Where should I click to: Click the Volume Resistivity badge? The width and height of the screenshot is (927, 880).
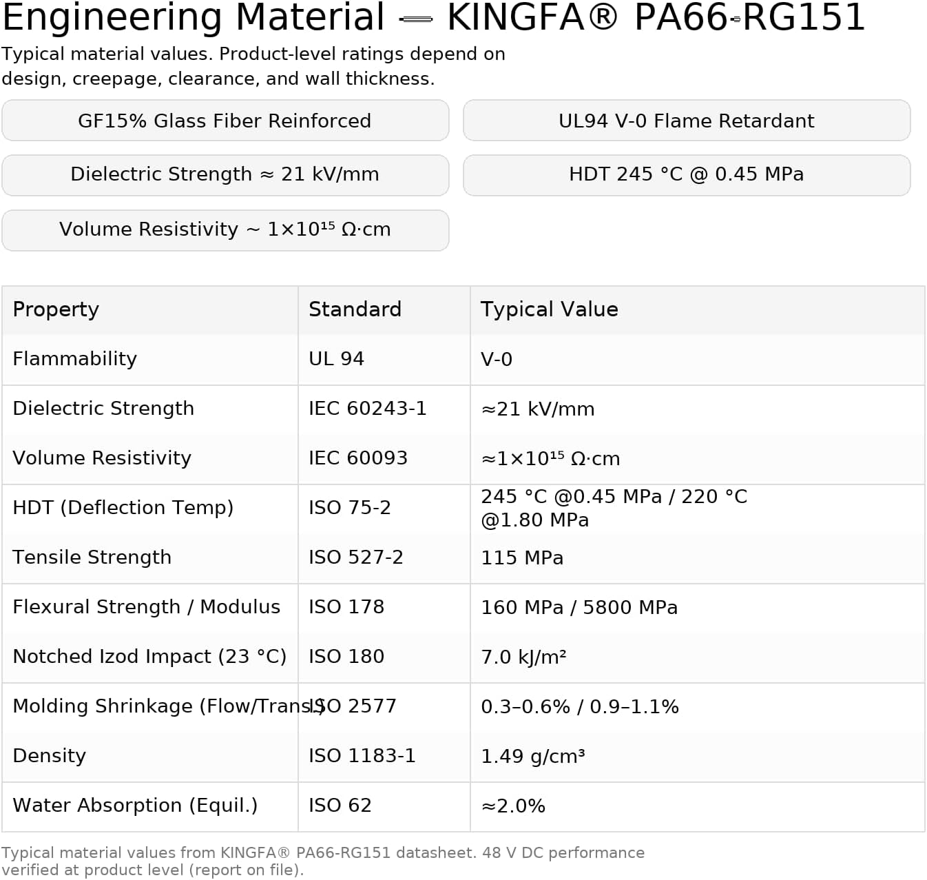[x=225, y=230]
